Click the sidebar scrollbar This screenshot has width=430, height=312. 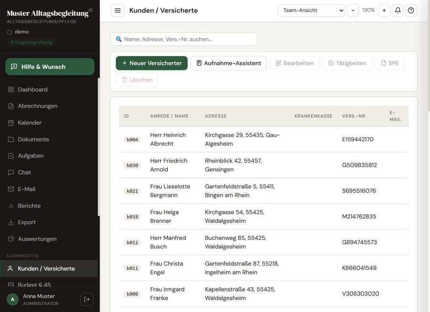99,147
